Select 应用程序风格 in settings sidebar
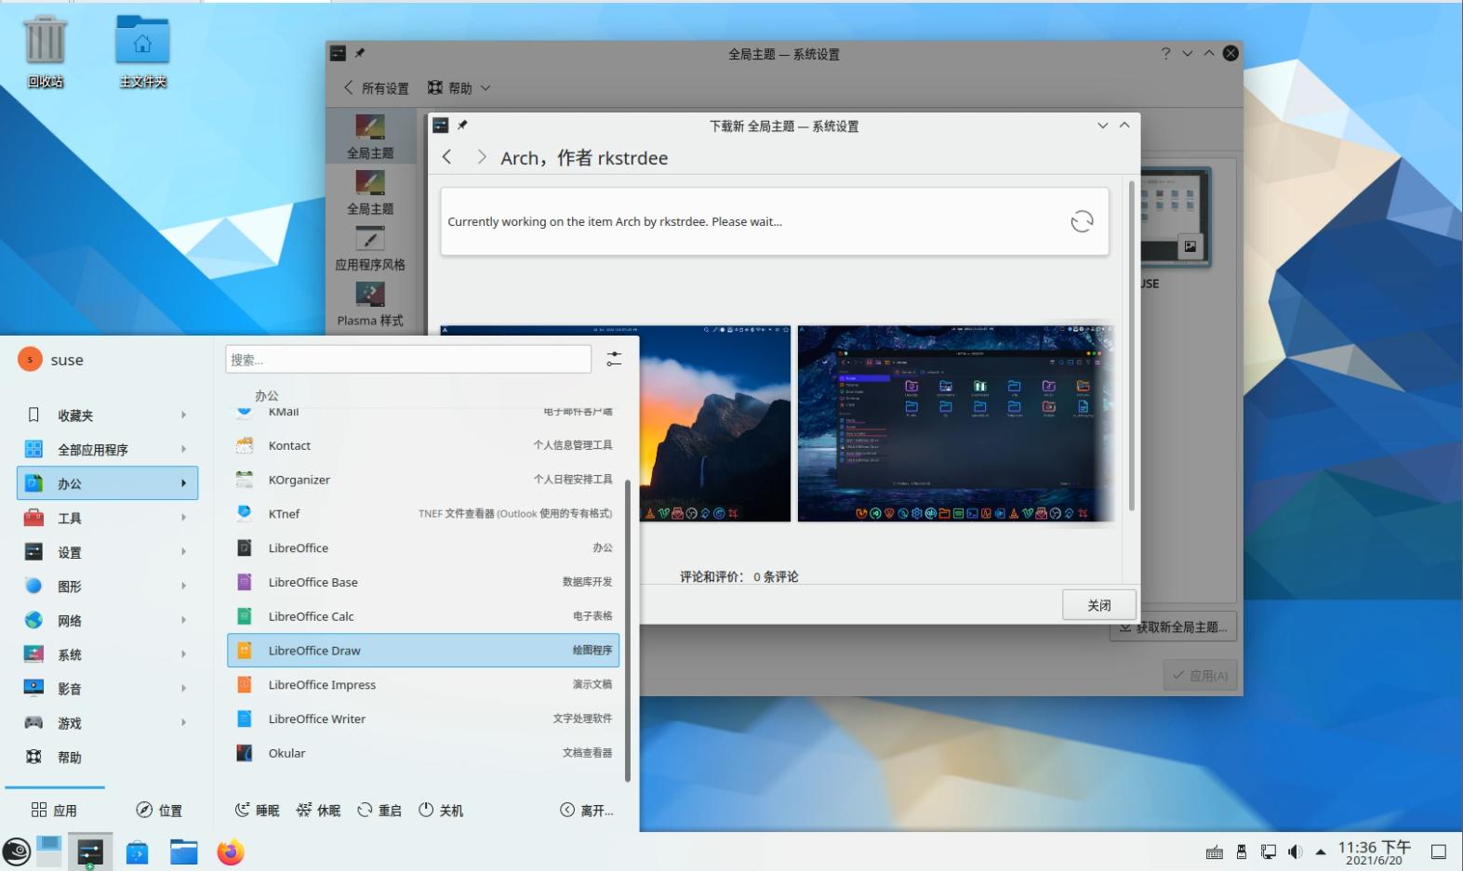1463x871 pixels. click(370, 249)
